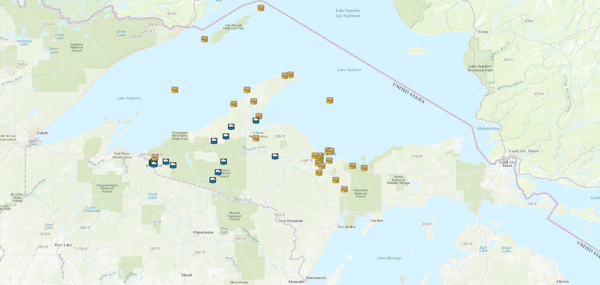600x285 pixels.
Task: Select the Whitefish Bay label
Action: (488, 128)
